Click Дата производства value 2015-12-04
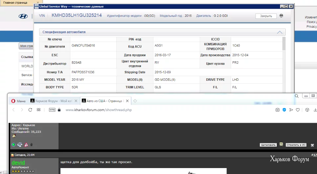The height and width of the screenshot is (174, 317). (240, 55)
